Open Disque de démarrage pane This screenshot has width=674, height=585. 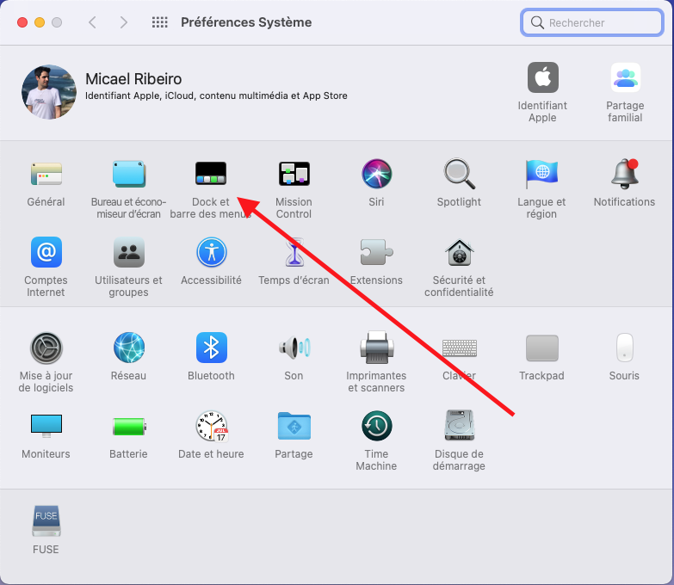(x=459, y=425)
